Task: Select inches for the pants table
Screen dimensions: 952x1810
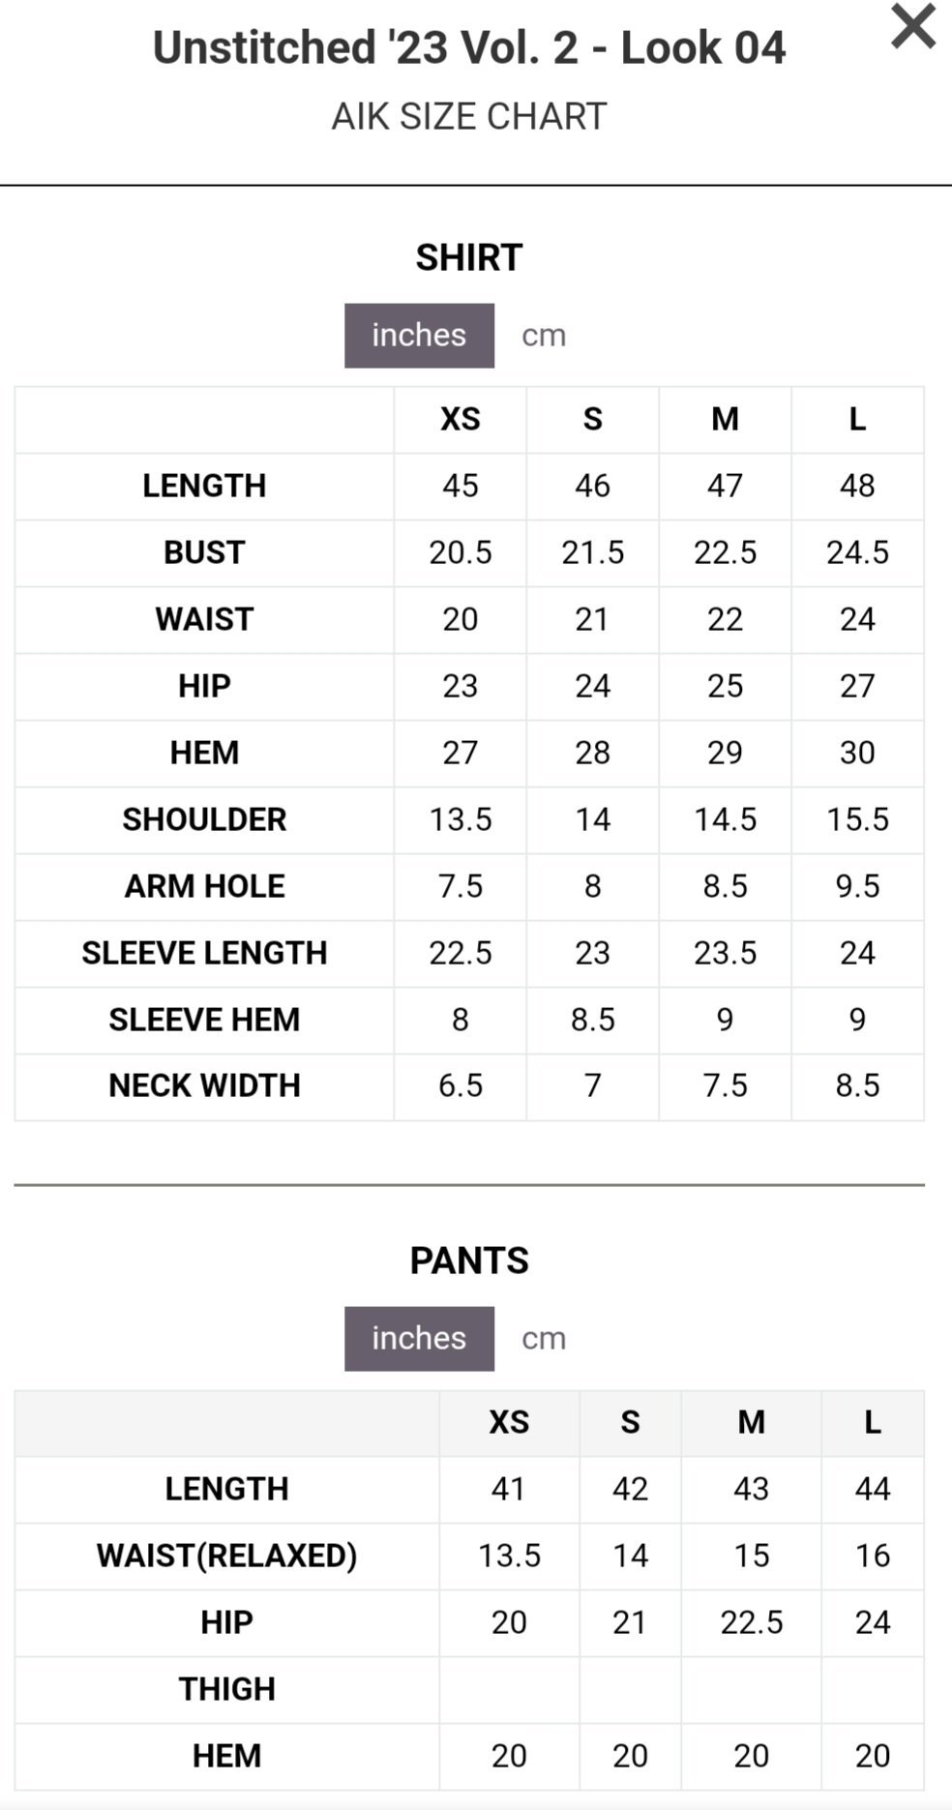Action: coord(419,1338)
